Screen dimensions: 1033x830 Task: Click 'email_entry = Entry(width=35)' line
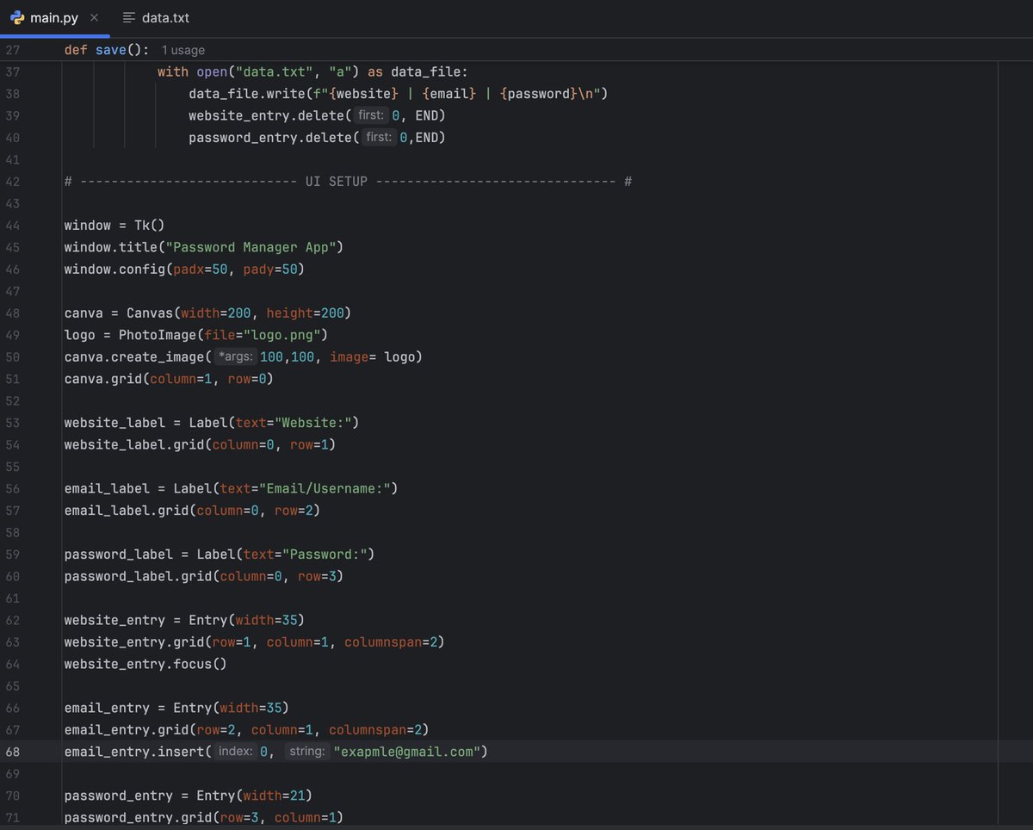(176, 708)
